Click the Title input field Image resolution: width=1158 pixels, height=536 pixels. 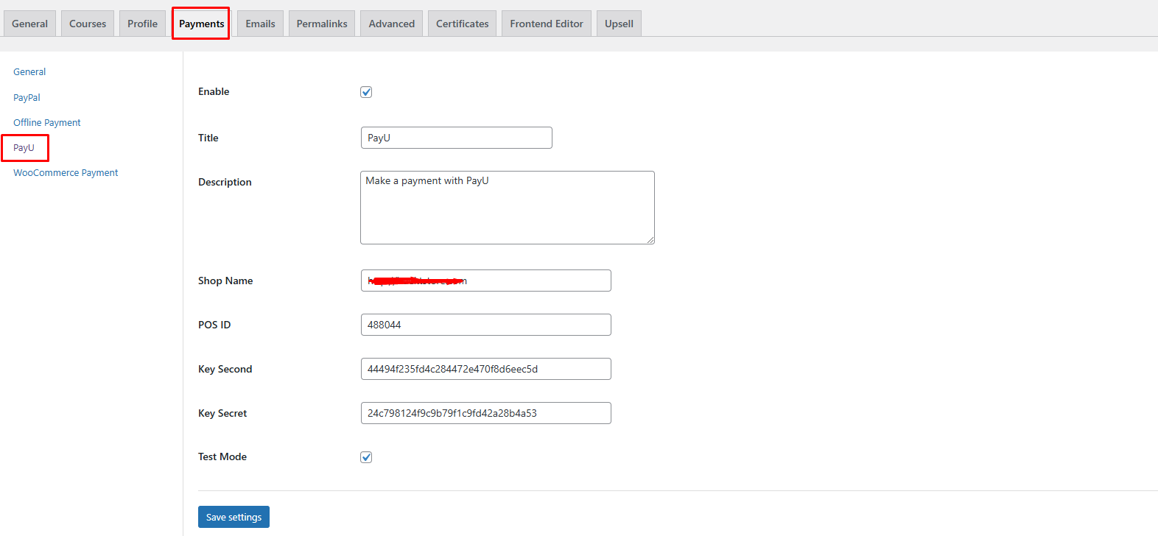(x=457, y=138)
